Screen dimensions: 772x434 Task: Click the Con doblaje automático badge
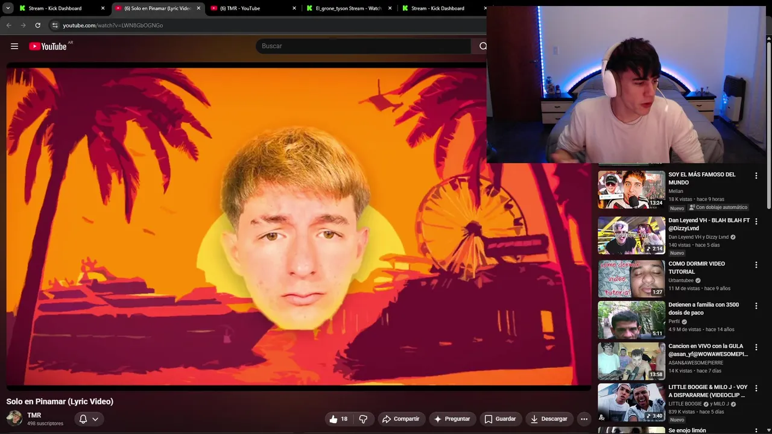coord(719,207)
